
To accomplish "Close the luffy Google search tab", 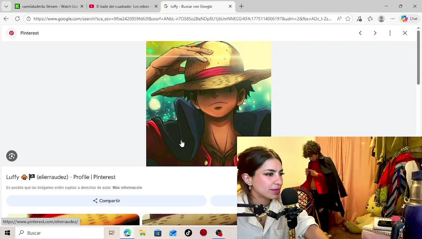I will (x=230, y=6).
